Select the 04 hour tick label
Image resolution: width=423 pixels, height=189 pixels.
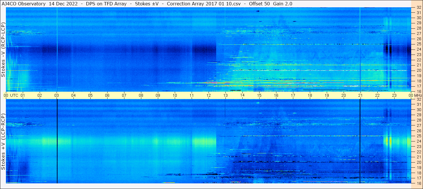coord(73,95)
